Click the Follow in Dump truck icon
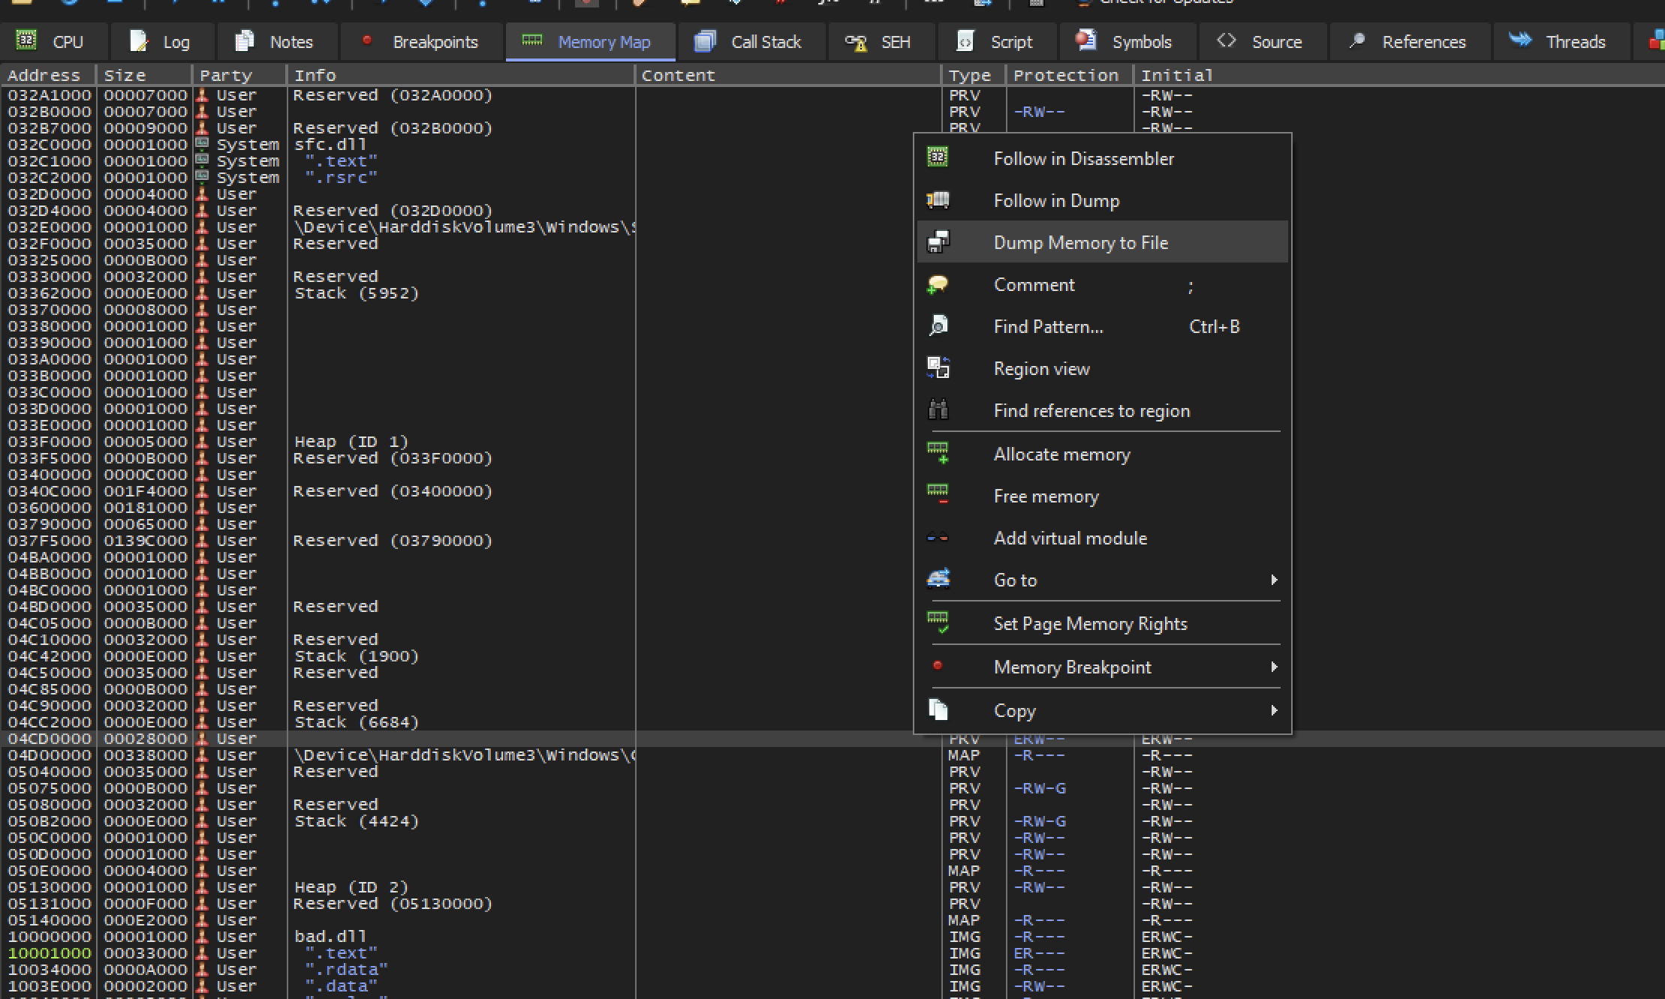The image size is (1665, 999). [938, 199]
